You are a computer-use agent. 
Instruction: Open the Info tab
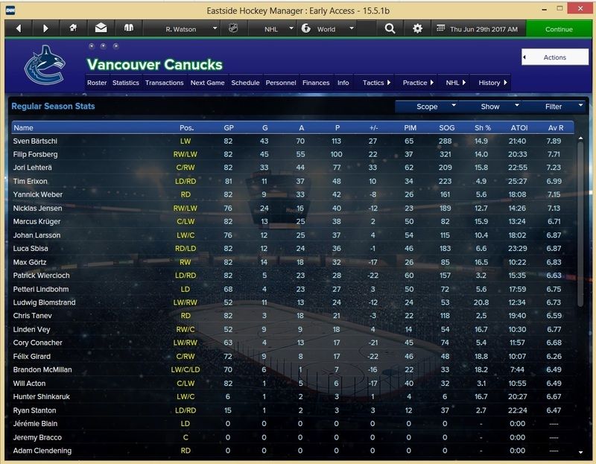343,83
